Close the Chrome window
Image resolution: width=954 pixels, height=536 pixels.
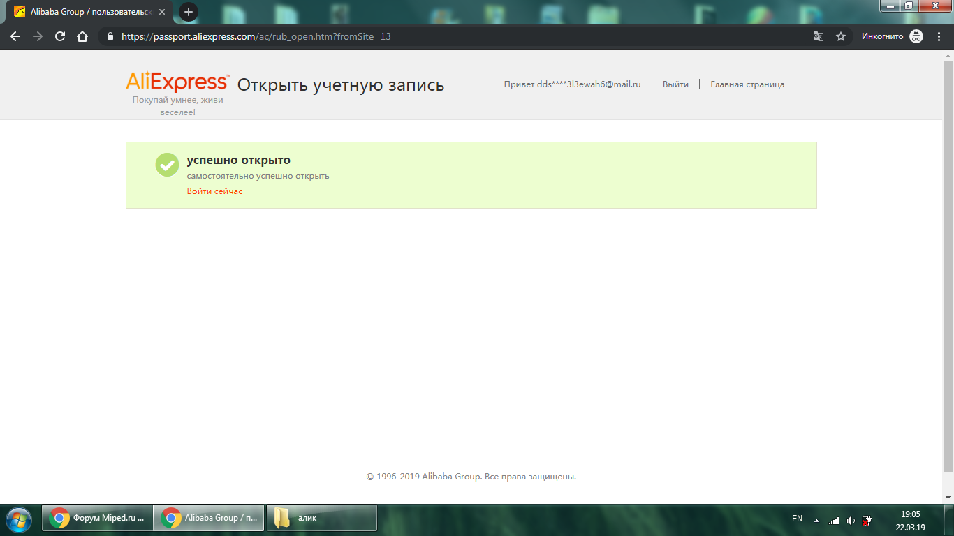click(x=934, y=6)
